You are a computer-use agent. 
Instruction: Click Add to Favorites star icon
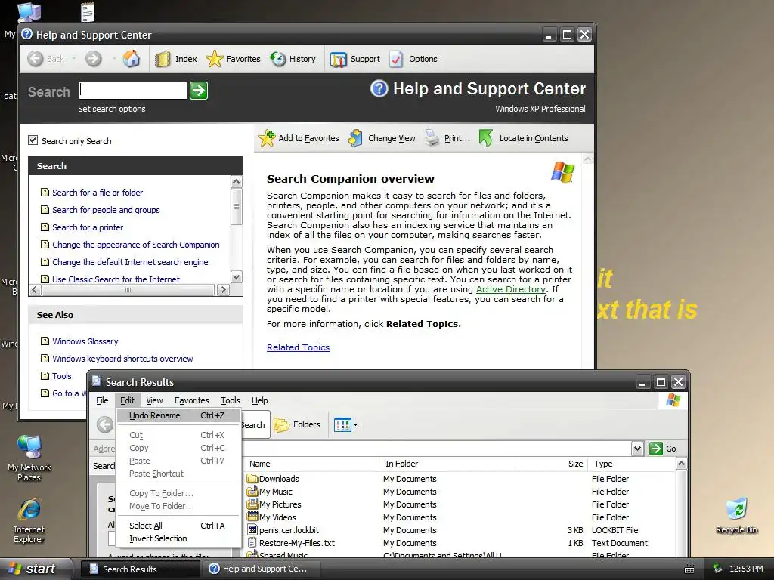coord(267,138)
